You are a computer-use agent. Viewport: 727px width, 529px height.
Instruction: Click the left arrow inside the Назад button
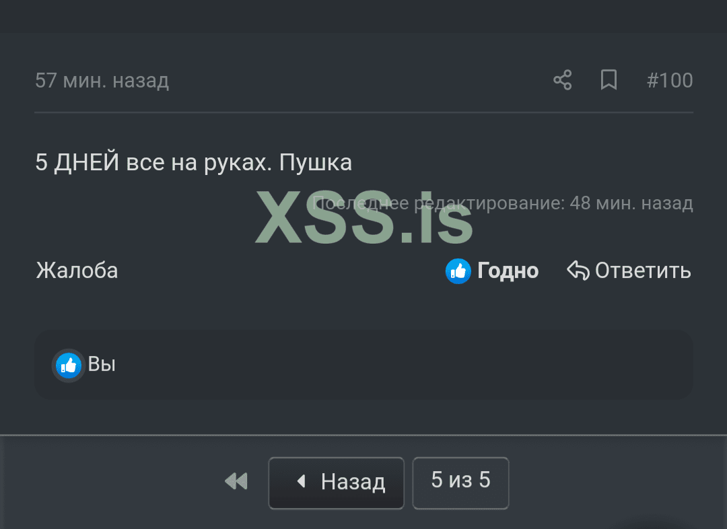pyautogui.click(x=301, y=482)
